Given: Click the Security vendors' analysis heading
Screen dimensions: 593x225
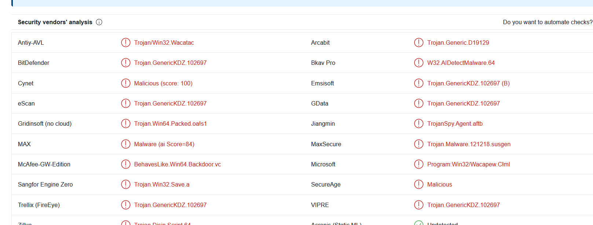Looking at the screenshot, I should coord(55,22).
